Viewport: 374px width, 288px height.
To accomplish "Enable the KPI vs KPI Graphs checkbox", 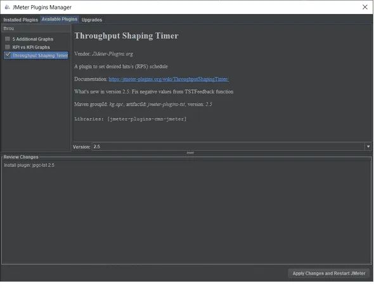I will pos(8,47).
